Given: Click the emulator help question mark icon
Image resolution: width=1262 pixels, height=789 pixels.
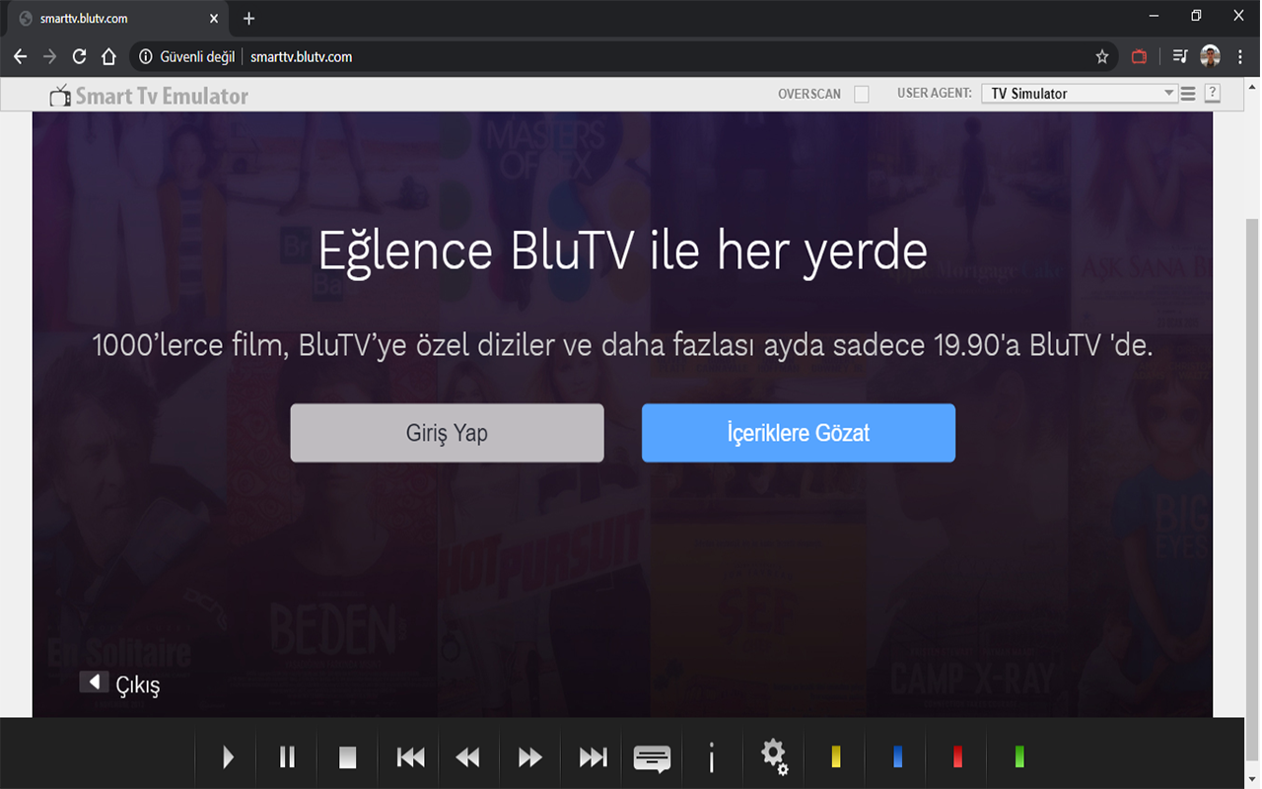Looking at the screenshot, I should click(1213, 93).
